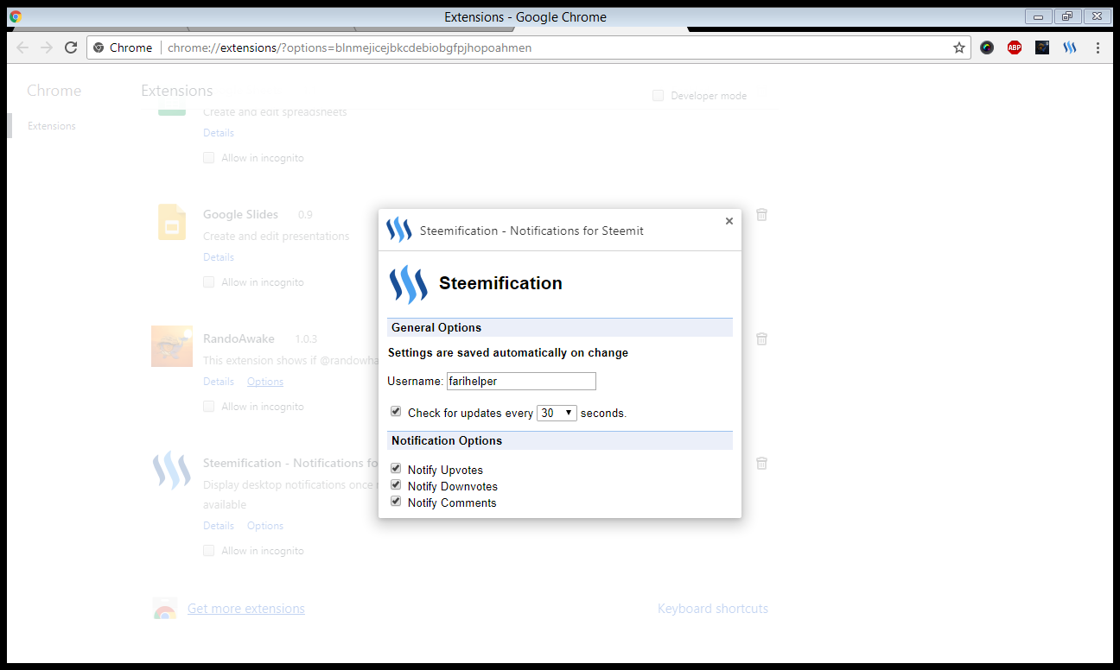Close the Steemification options dialog
The width and height of the screenshot is (1120, 670).
(729, 221)
